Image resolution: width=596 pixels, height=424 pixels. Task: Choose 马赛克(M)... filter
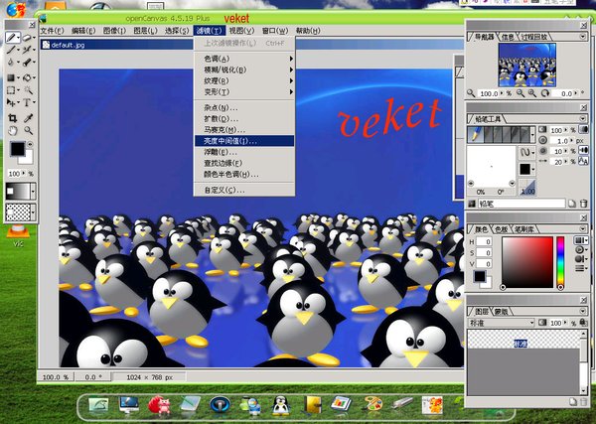tap(244, 130)
